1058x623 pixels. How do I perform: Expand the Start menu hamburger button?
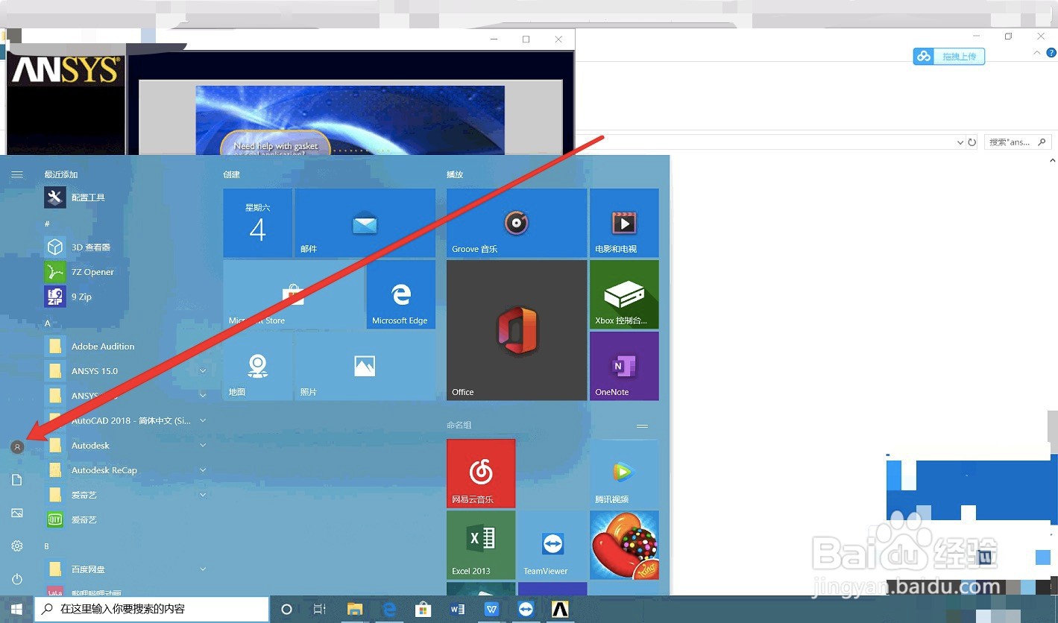coord(17,174)
